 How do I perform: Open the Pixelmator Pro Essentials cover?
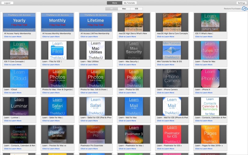[x=96, y=134]
